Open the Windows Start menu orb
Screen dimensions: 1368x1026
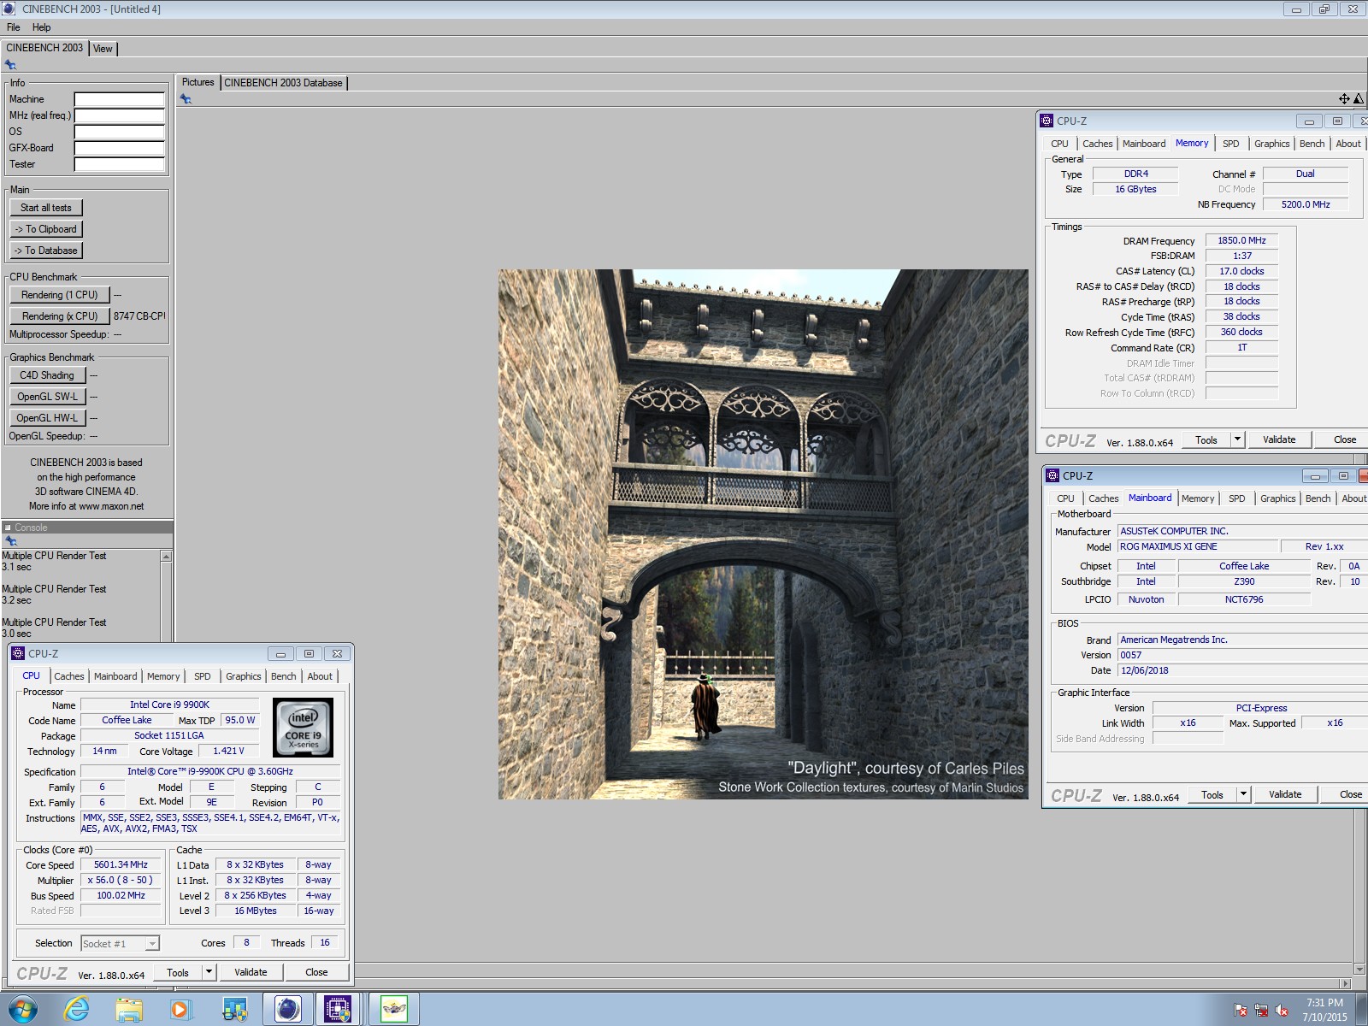tap(23, 1009)
